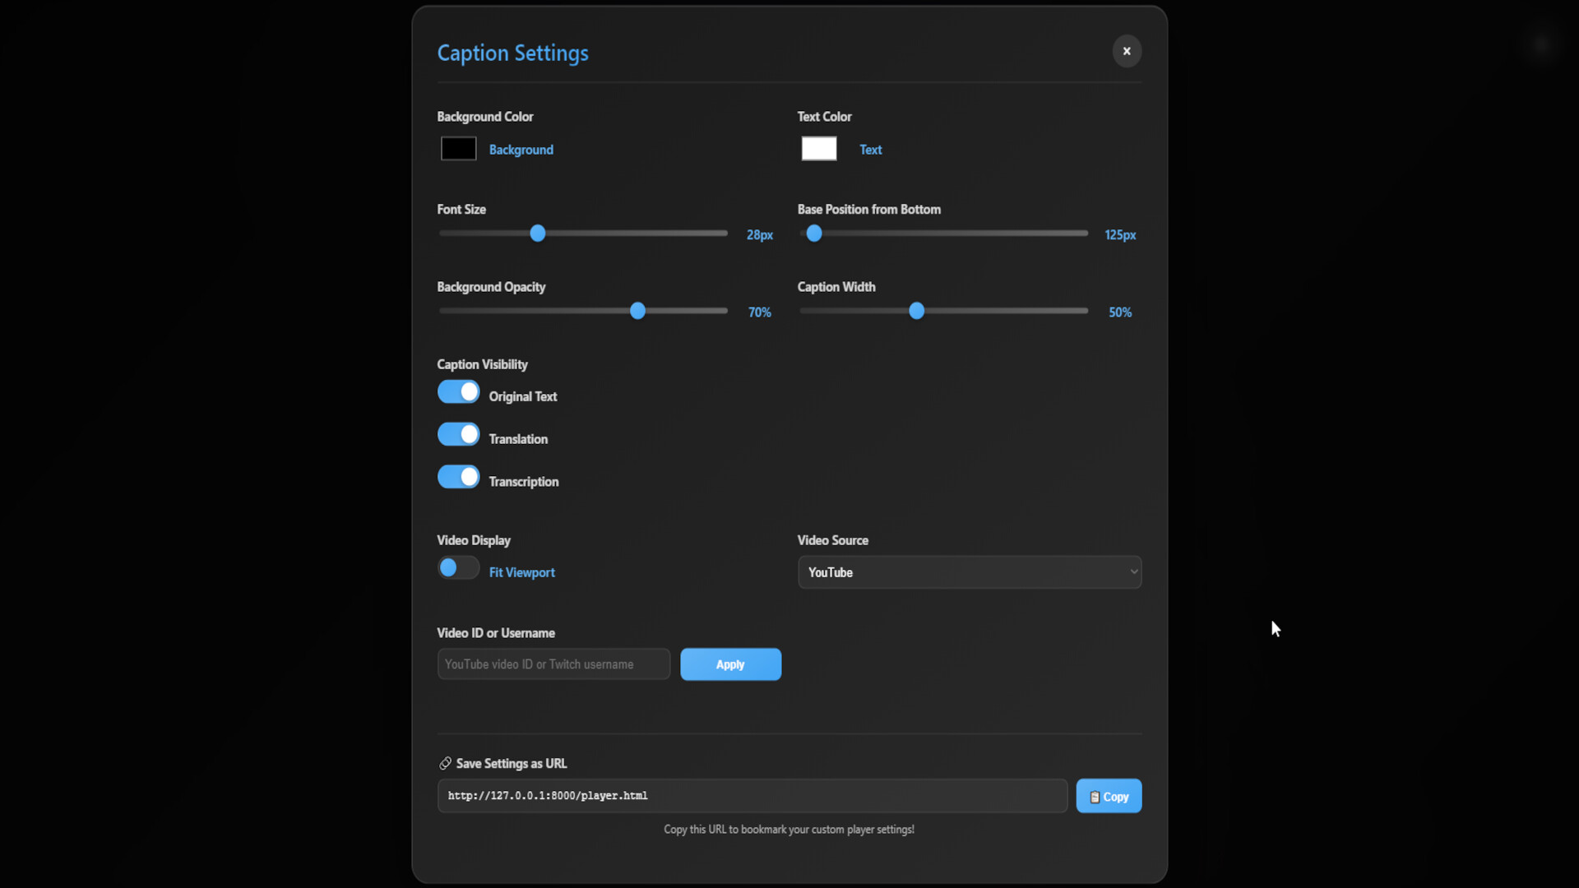This screenshot has width=1579, height=888.
Task: Click the blue Background label link
Action: point(521,150)
